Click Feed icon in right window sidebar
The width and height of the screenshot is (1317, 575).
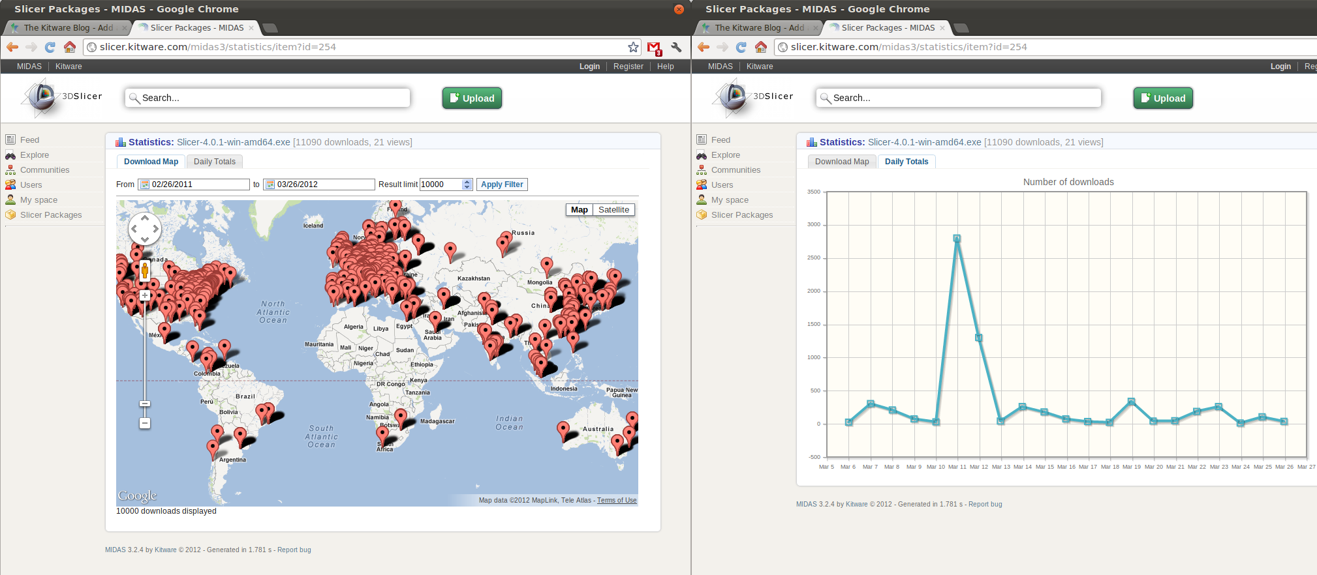(x=702, y=140)
